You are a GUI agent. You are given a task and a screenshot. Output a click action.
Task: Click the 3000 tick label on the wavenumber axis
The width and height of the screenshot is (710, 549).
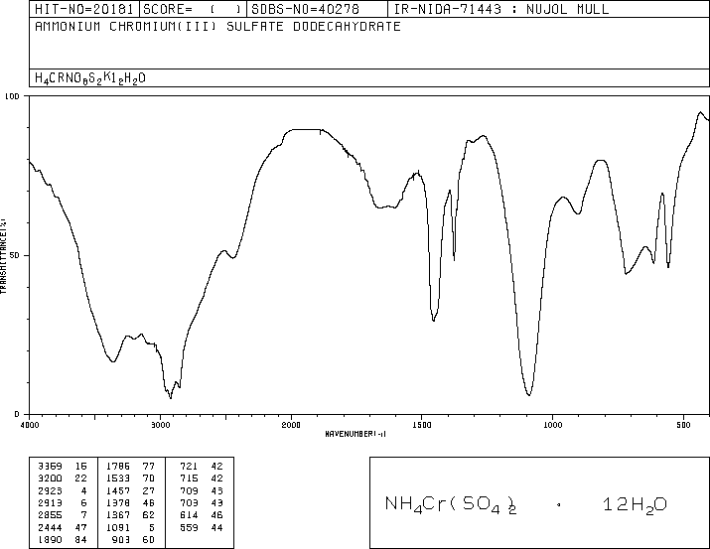pyautogui.click(x=160, y=425)
